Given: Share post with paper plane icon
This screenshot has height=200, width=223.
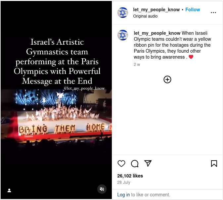Looking at the screenshot, I should [148, 163].
